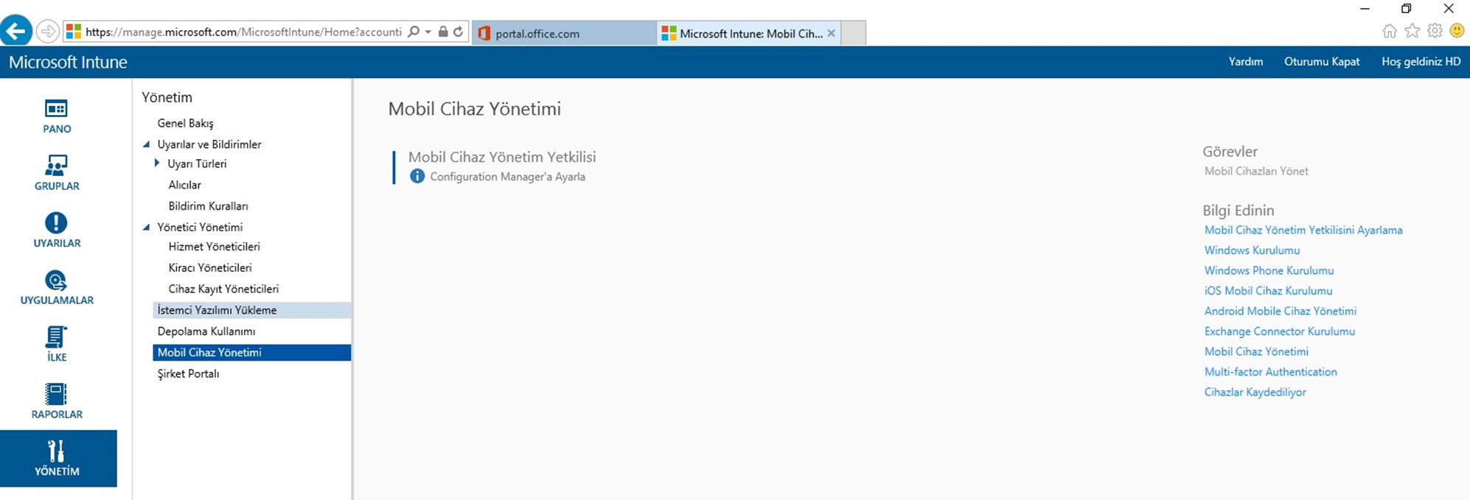This screenshot has height=500, width=1470.
Task: Open the address bar dropdown arrow
Action: click(x=428, y=32)
